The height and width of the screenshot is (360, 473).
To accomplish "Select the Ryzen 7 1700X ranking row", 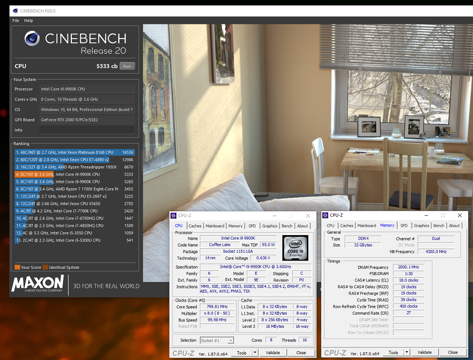I will click(x=74, y=189).
